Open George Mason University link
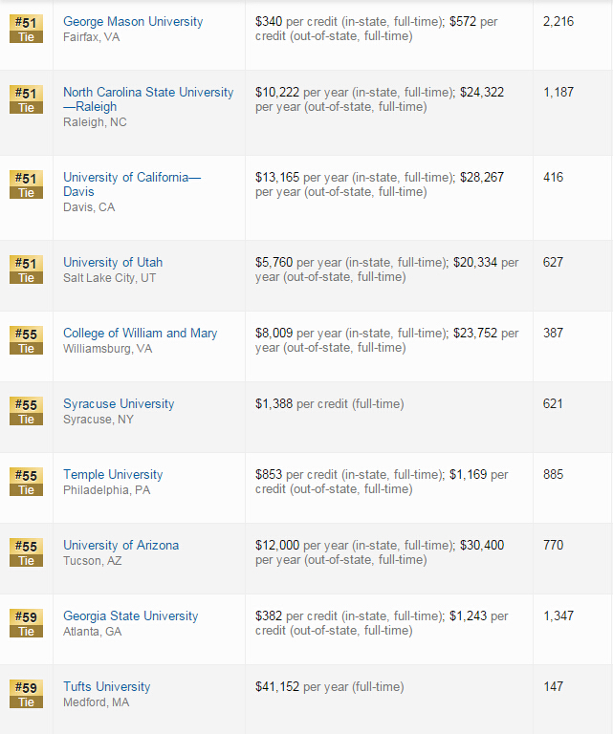The image size is (613, 734). (133, 22)
